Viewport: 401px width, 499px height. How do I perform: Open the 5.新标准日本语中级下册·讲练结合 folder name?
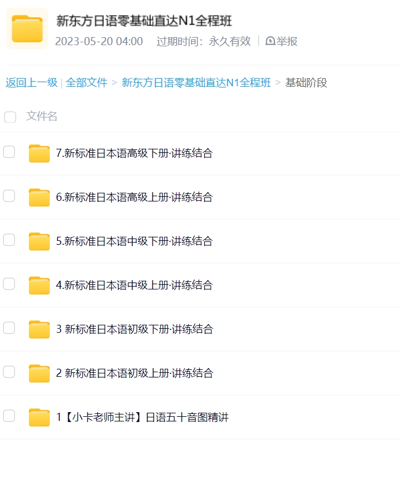[x=134, y=241]
